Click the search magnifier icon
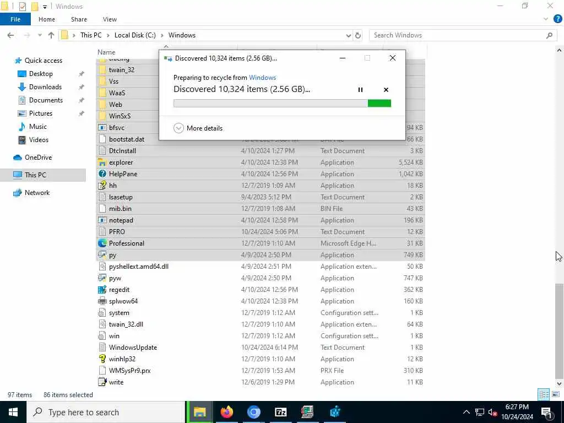Viewport: 564px width, 423px height. click(x=549, y=35)
